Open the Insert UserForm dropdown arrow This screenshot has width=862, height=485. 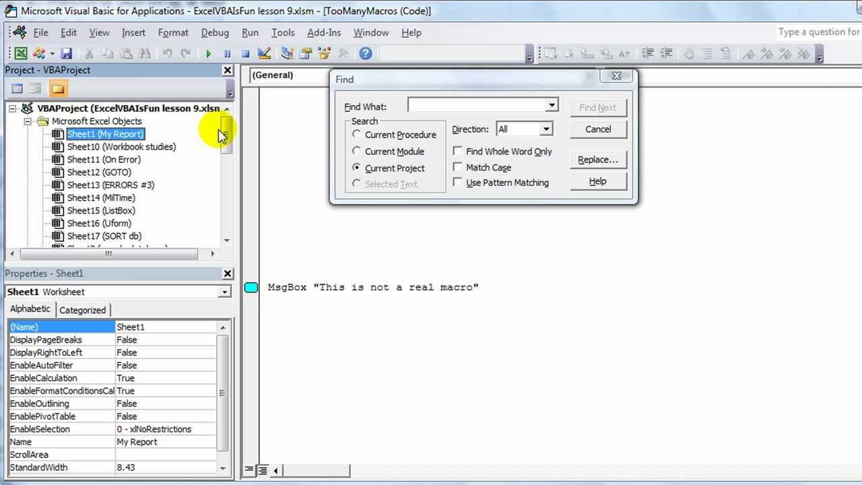coord(52,54)
